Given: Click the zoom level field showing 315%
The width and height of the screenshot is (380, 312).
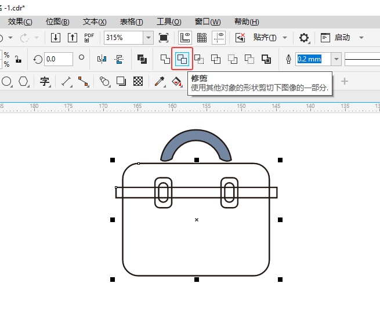Looking at the screenshot, I should tap(124, 38).
